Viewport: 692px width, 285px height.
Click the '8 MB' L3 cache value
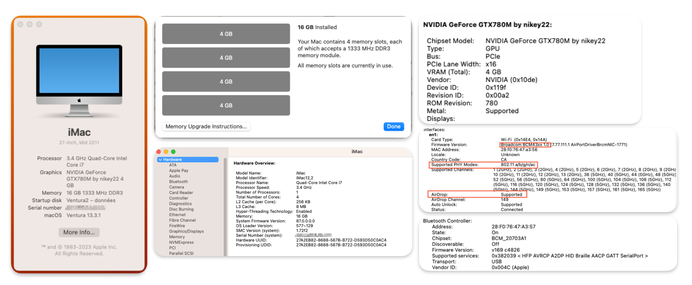301,207
